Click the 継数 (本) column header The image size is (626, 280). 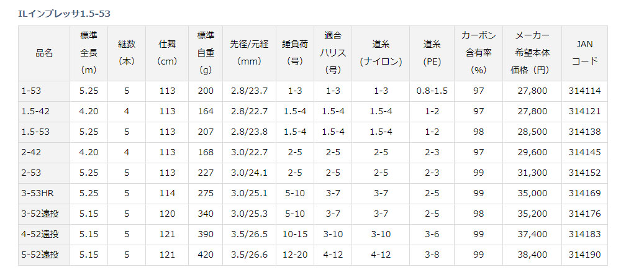point(127,53)
